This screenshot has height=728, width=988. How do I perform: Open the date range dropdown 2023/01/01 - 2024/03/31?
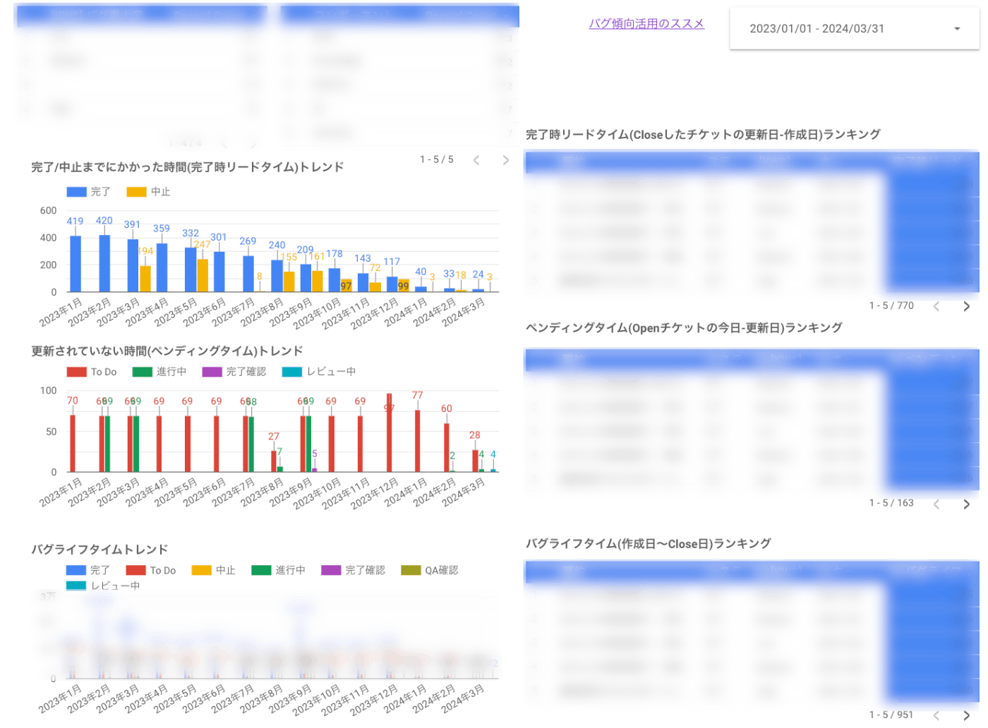pyautogui.click(x=854, y=28)
